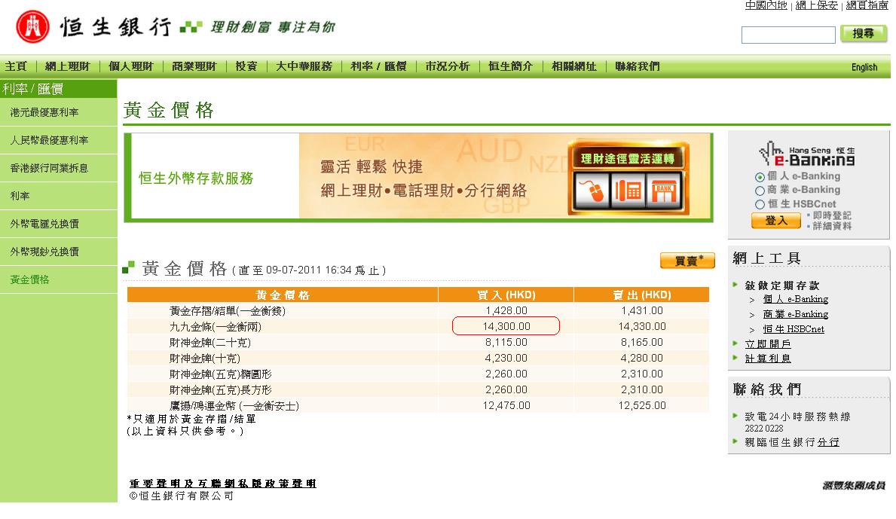Open 港元最優惠利率 in the sidebar
The width and height of the screenshot is (896, 519).
coord(44,112)
